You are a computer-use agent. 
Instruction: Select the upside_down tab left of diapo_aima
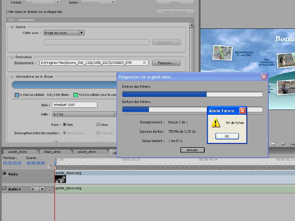(17, 152)
